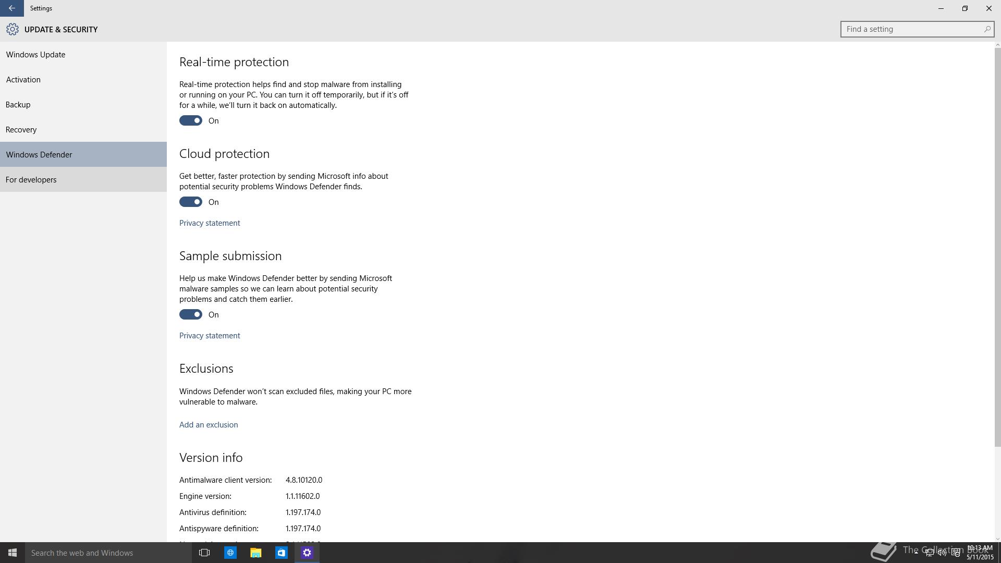Screen dimensions: 1001x563
Task: Click Engine version value 1.1.11602.0
Action: [x=302, y=496]
